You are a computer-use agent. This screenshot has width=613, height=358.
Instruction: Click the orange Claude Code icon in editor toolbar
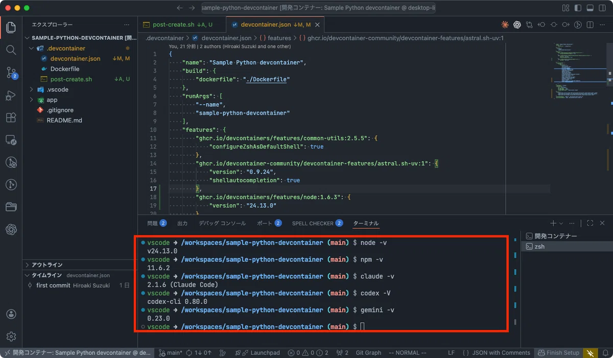505,24
